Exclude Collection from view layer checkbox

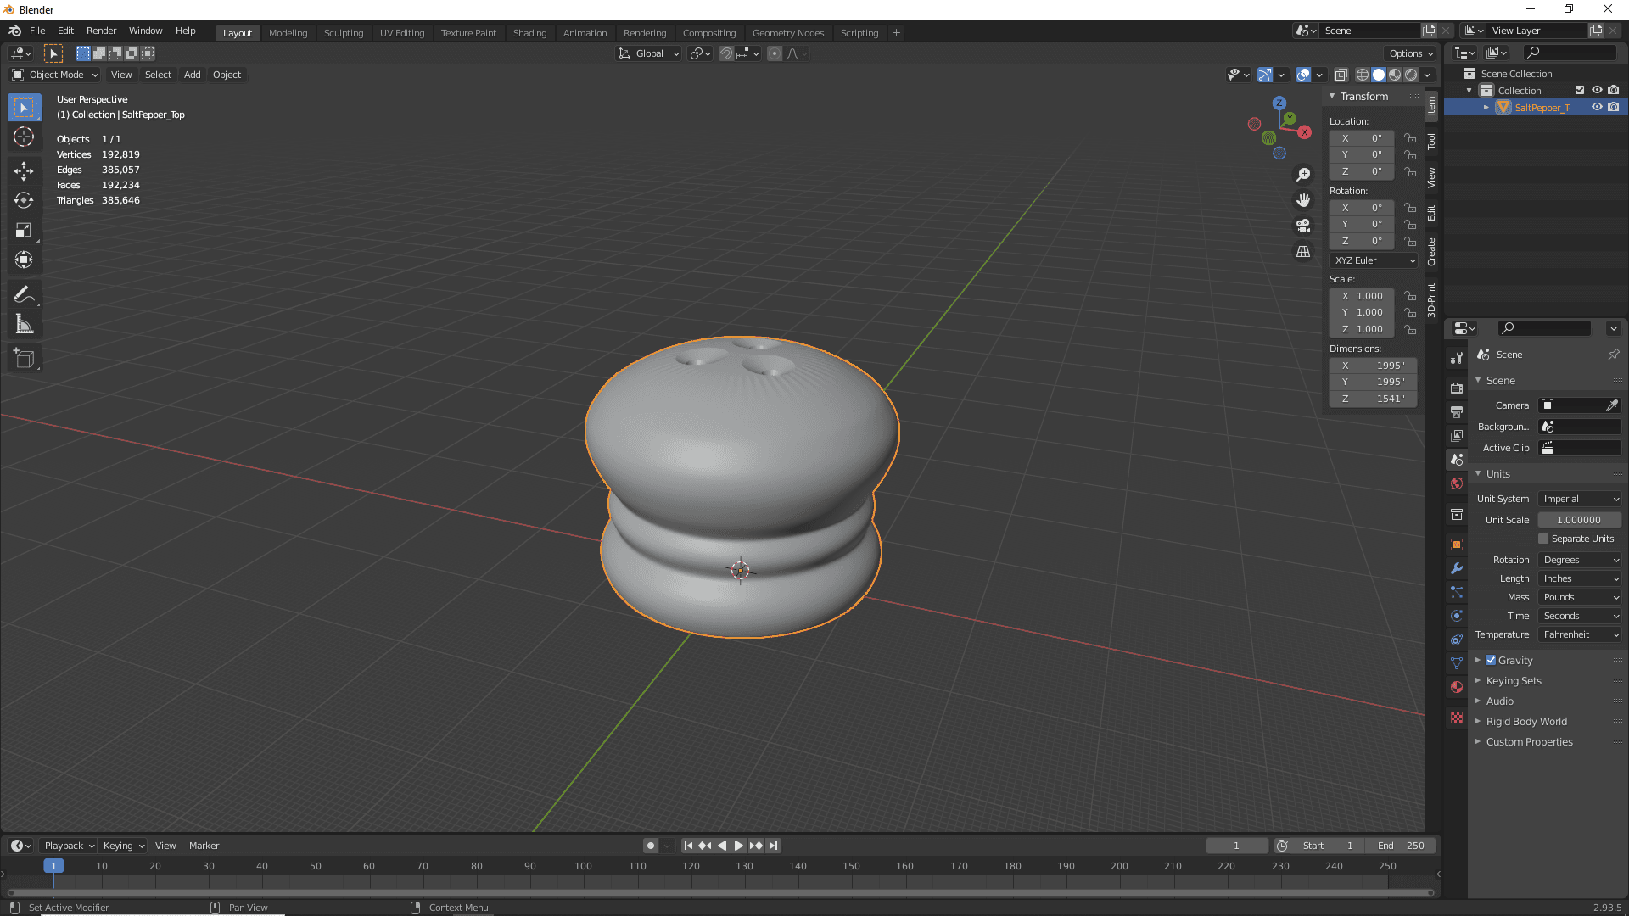point(1580,90)
